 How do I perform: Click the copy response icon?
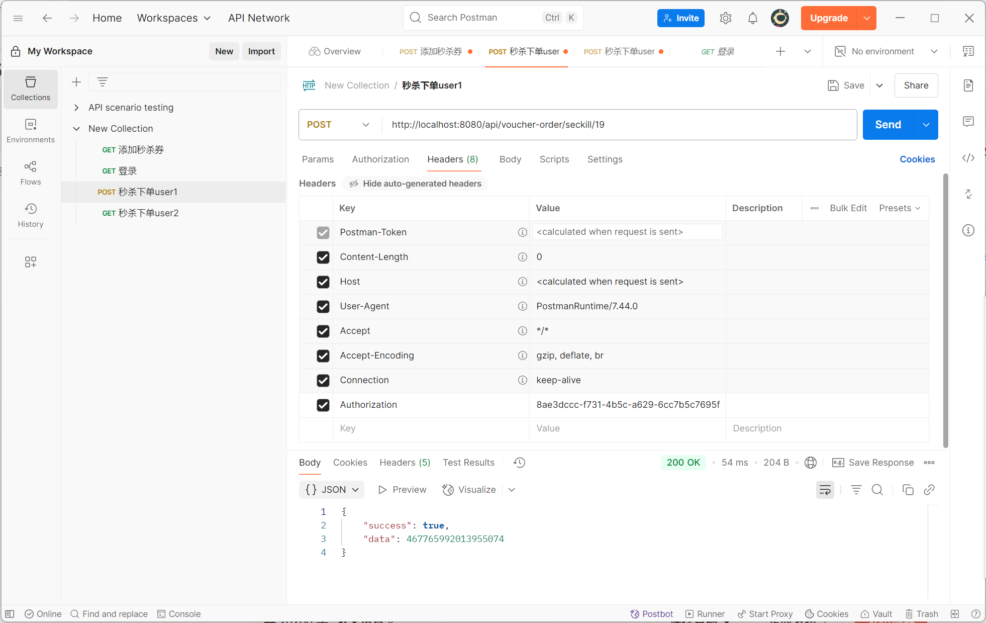pyautogui.click(x=908, y=489)
